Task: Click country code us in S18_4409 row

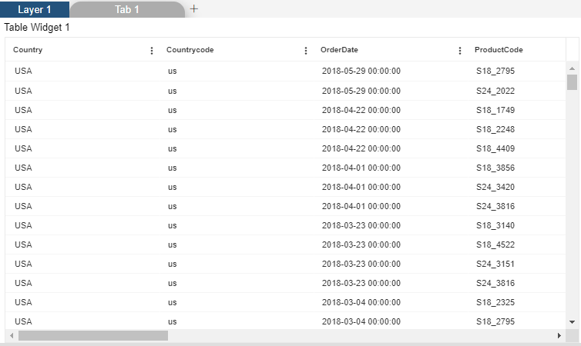Action: pyautogui.click(x=173, y=149)
